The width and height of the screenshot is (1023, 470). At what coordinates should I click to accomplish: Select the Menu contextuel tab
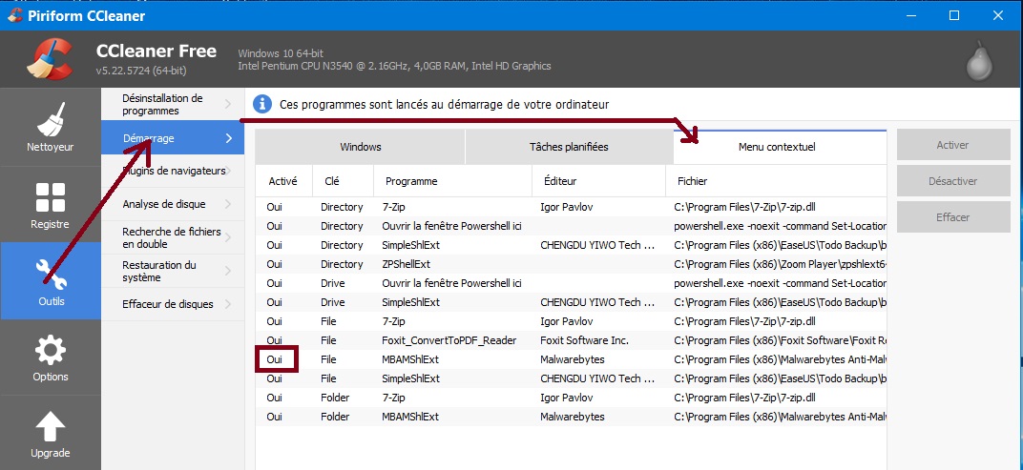pos(780,147)
